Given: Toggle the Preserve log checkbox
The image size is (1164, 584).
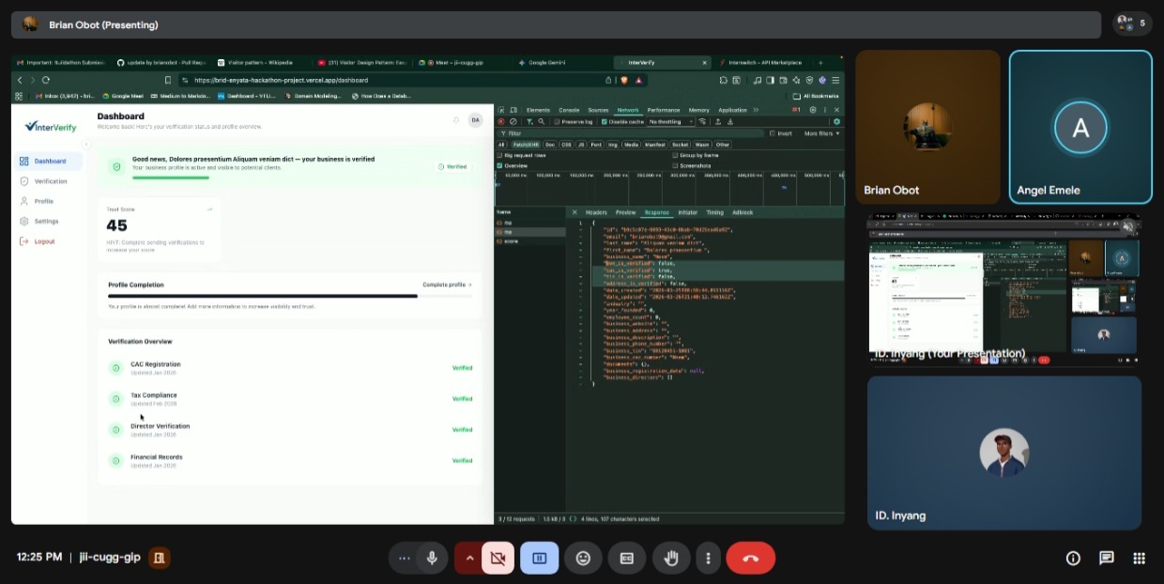Looking at the screenshot, I should pos(558,121).
